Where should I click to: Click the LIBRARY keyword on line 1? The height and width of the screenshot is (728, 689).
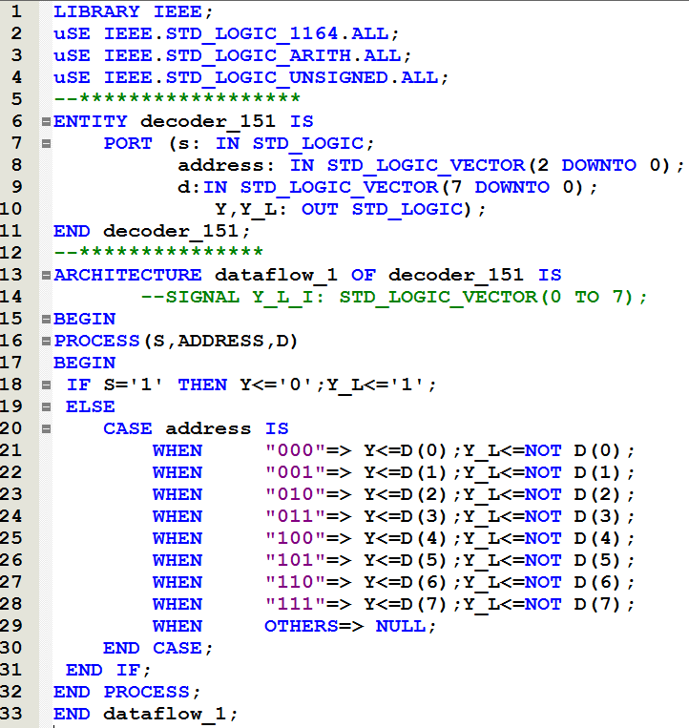click(x=96, y=11)
